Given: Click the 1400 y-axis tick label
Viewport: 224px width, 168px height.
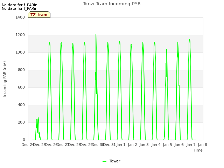Looking at the screenshot, I should [20, 17].
